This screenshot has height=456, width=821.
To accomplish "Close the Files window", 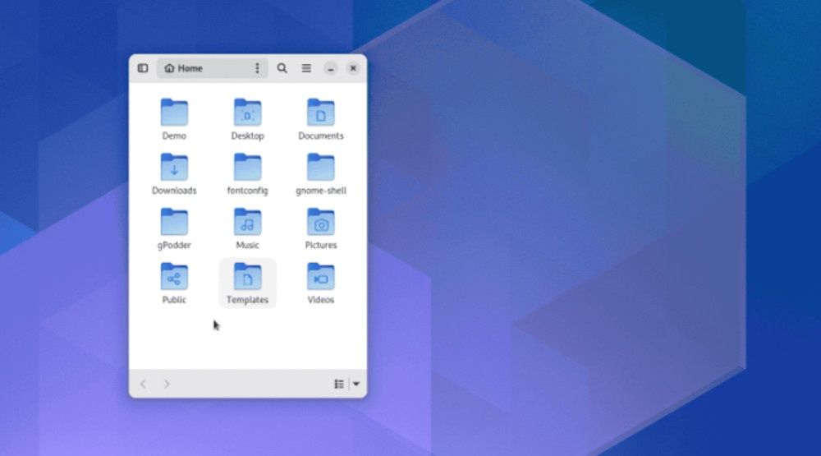I will click(353, 68).
